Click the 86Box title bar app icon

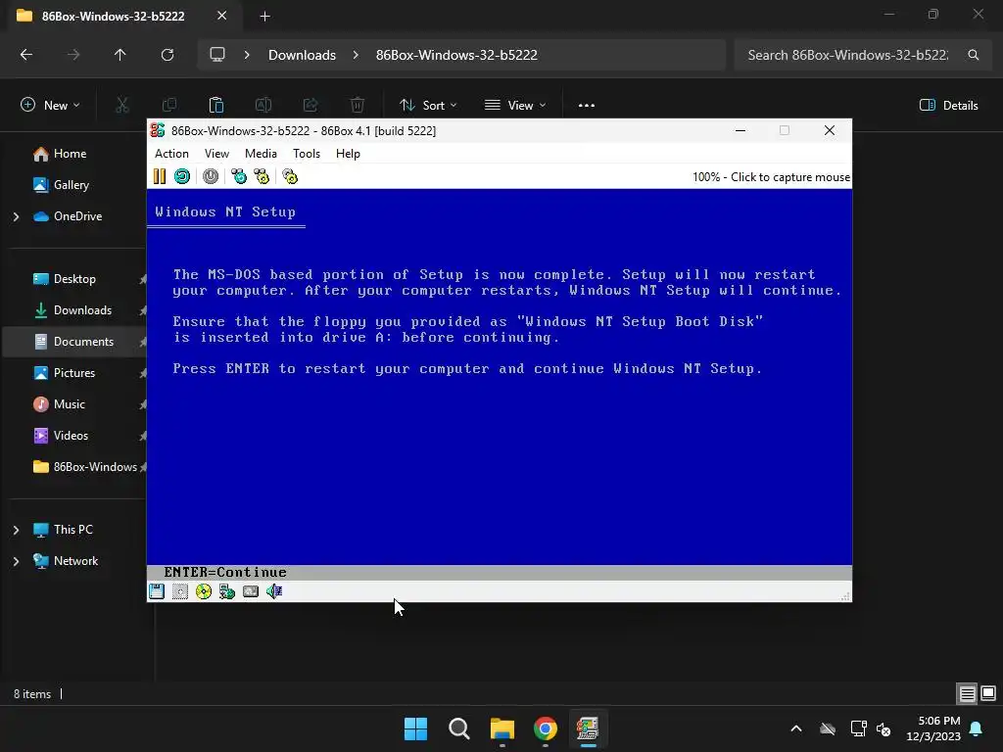click(x=158, y=130)
